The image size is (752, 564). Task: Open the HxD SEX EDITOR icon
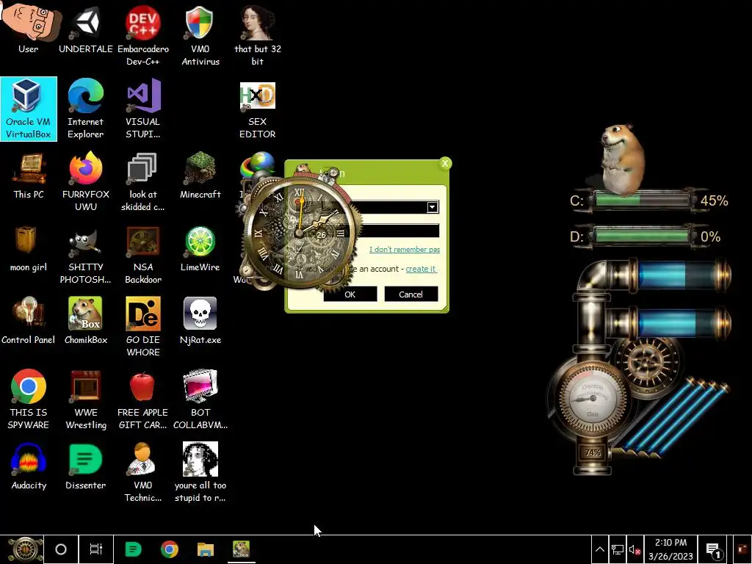pyautogui.click(x=258, y=109)
